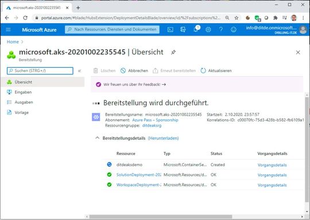Click the Home breadcrumb
Viewport: 310px width, 220px height.
pyautogui.click(x=13, y=42)
